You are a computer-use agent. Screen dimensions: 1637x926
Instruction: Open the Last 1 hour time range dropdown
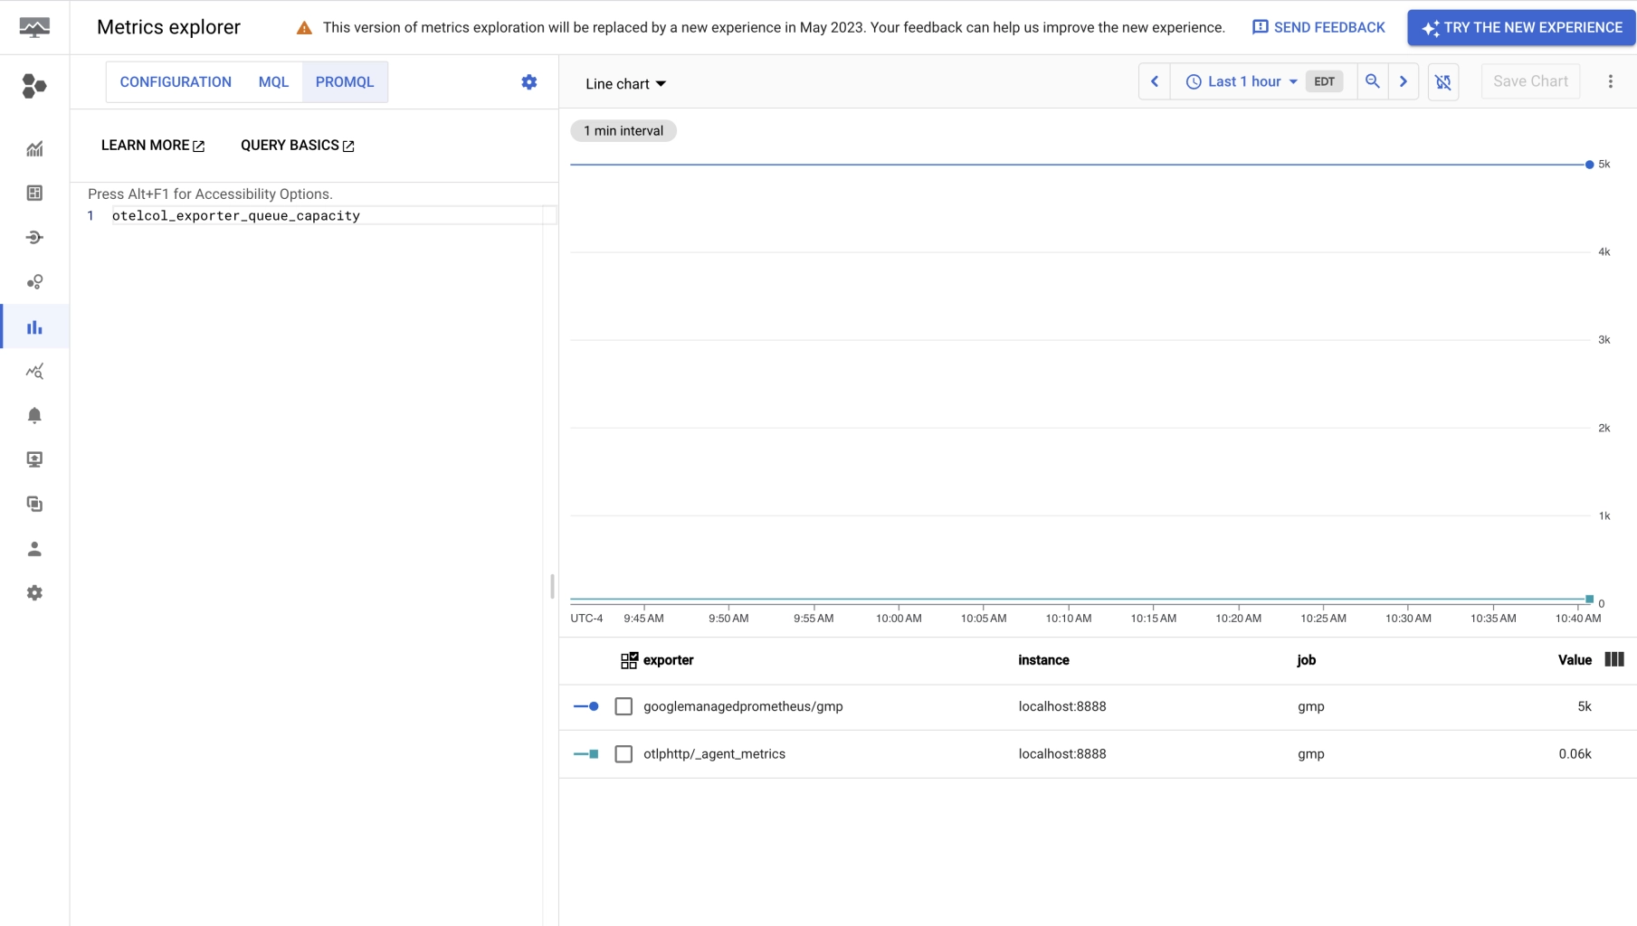(1242, 81)
